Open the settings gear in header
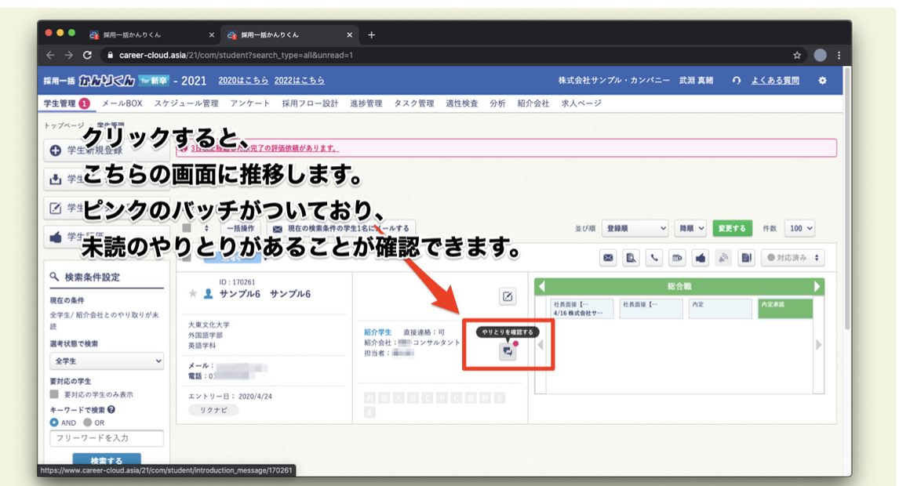The width and height of the screenshot is (899, 486). tap(822, 81)
